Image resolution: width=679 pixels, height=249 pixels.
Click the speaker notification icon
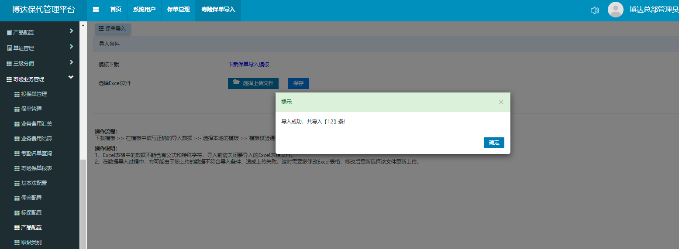click(x=595, y=10)
